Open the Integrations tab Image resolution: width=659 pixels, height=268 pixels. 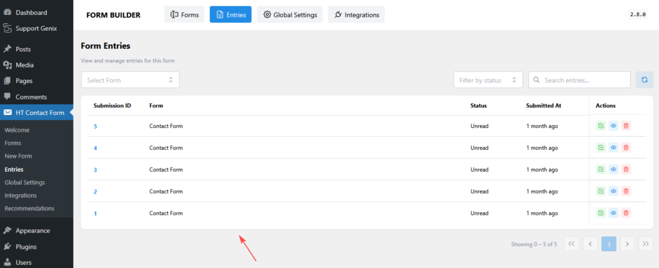click(x=357, y=15)
